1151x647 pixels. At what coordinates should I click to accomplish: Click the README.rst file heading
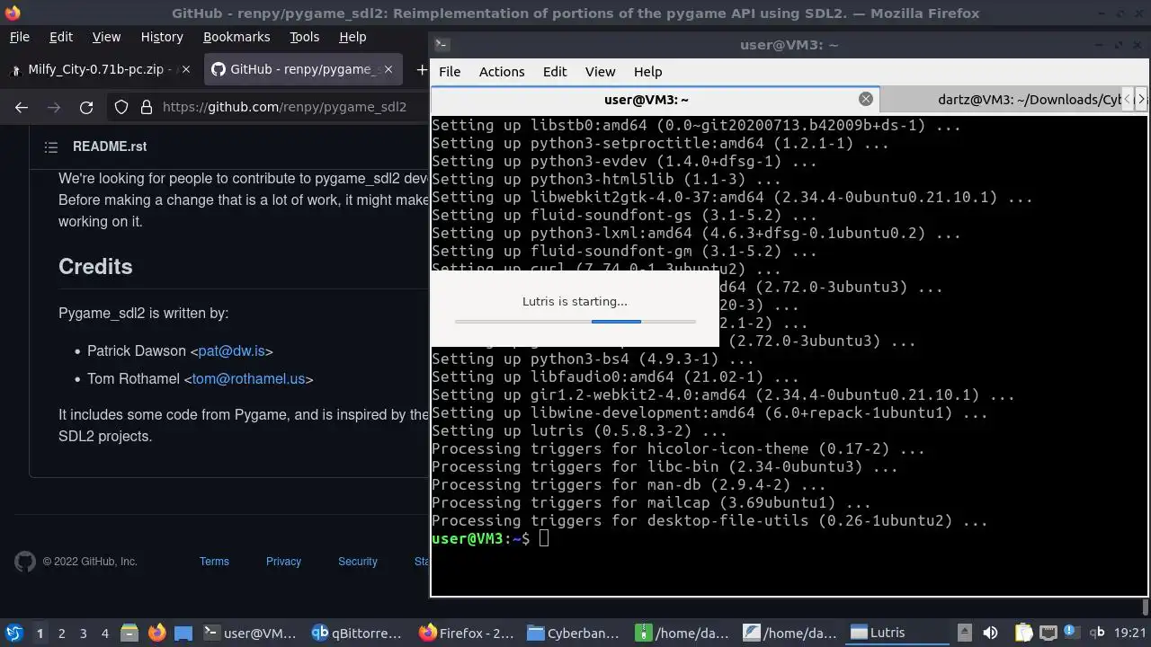(x=110, y=146)
